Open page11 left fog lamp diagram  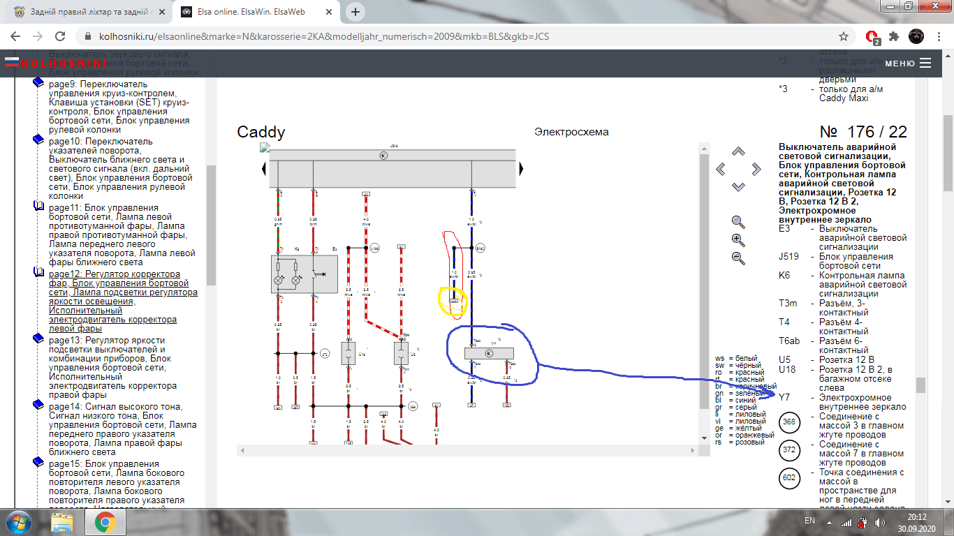click(119, 235)
